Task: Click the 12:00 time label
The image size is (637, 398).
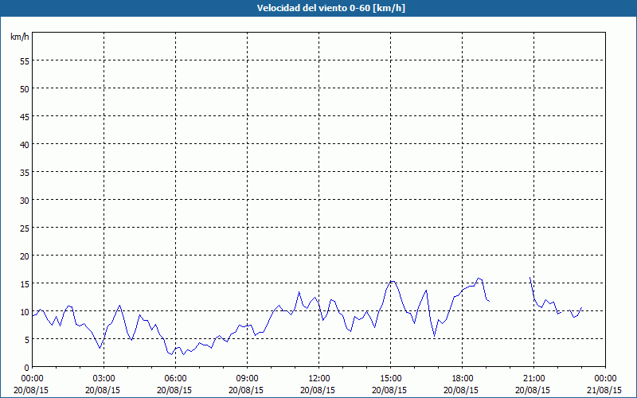Action: click(x=319, y=379)
